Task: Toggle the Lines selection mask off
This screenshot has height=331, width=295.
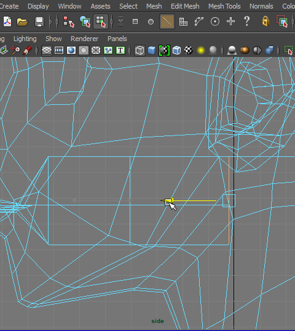Action: 167,21
